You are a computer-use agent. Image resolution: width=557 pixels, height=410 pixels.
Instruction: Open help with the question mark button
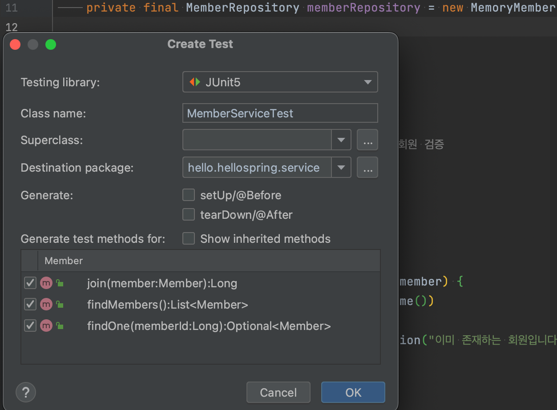coord(26,392)
